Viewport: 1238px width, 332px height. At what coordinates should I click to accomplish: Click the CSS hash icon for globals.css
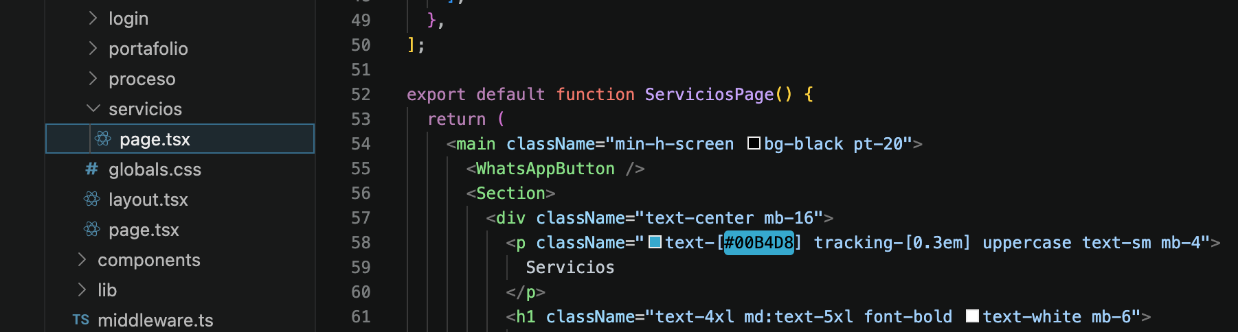(x=91, y=169)
